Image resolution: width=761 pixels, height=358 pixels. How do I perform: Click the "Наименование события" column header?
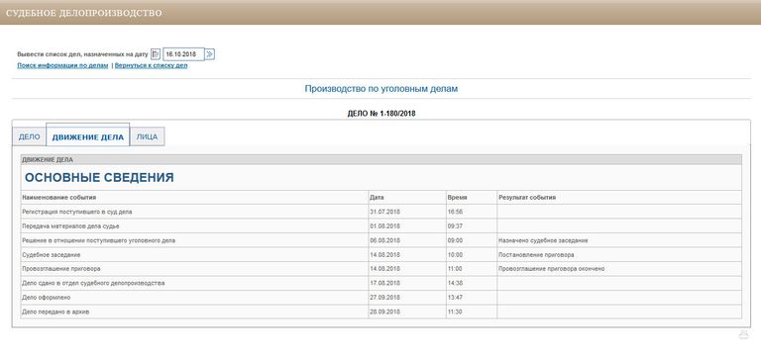click(59, 198)
